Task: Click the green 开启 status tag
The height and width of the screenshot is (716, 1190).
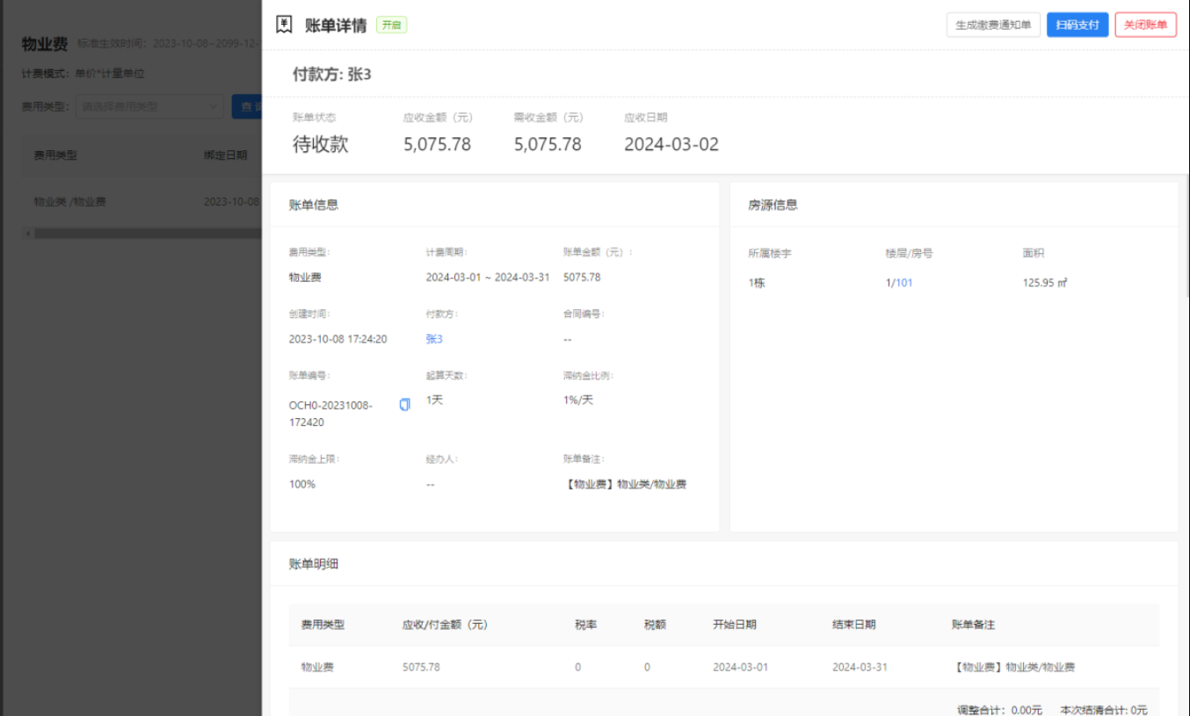Action: click(391, 25)
